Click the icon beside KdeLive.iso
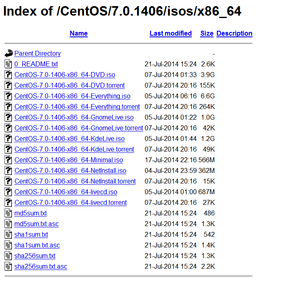 [x=8, y=138]
